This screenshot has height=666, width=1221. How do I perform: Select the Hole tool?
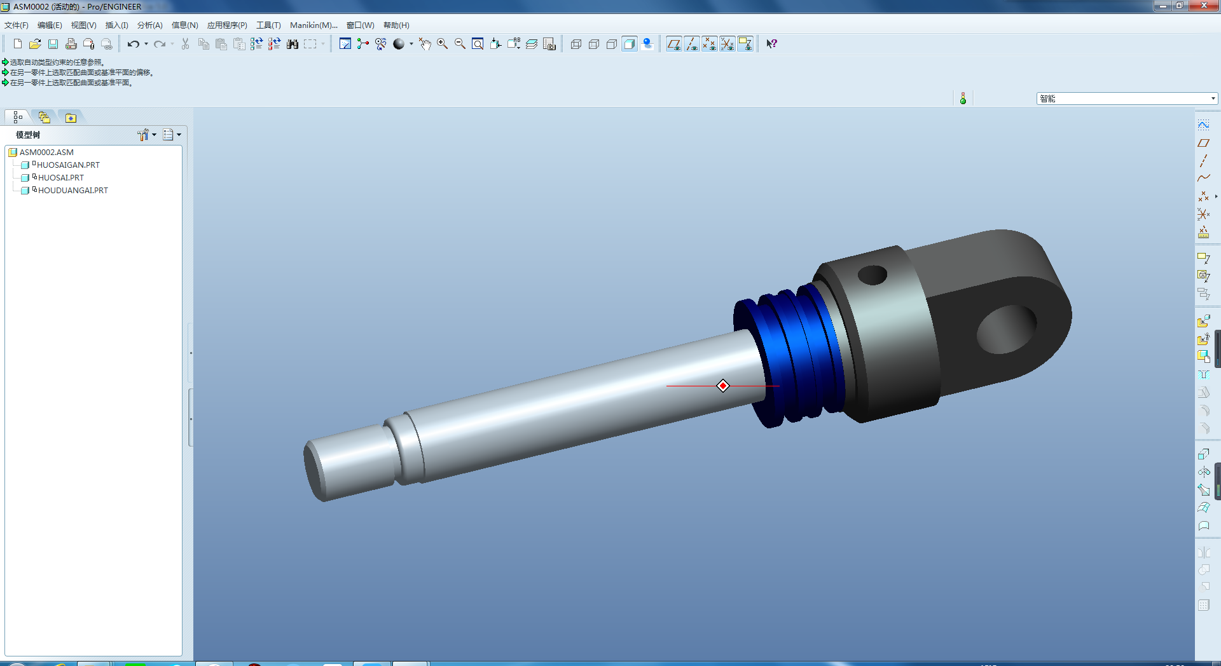1204,375
